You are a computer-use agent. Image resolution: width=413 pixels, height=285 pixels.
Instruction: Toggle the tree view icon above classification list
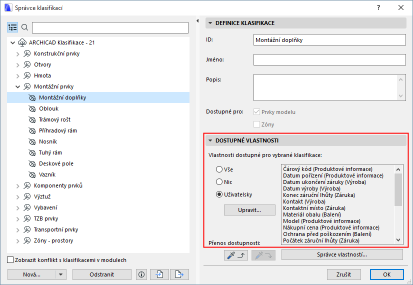pos(12,27)
